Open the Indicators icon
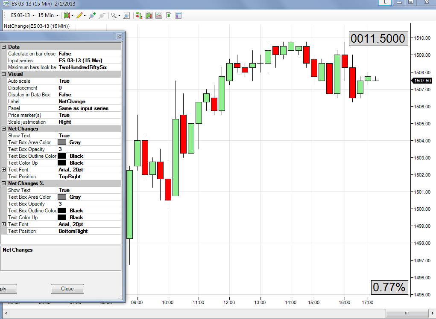Screen dimensions: 436x319 tap(159, 15)
